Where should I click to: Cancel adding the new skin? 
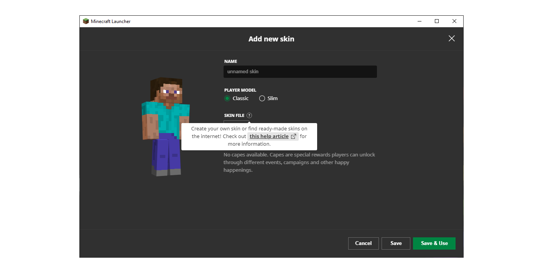363,243
